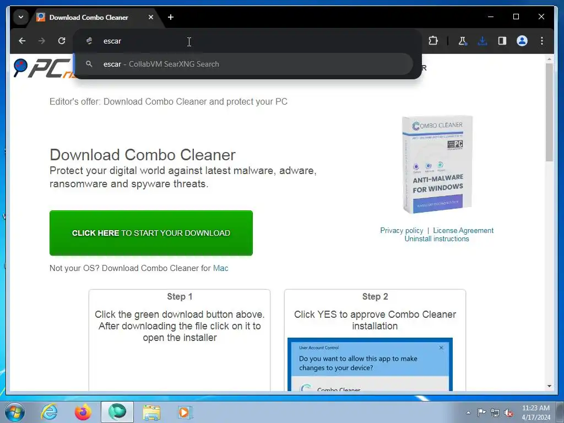564x423 pixels.
Task: Click the muted volume tray icon
Action: pyautogui.click(x=508, y=413)
